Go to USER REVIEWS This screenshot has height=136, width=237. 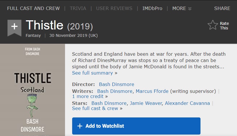pyautogui.click(x=114, y=8)
